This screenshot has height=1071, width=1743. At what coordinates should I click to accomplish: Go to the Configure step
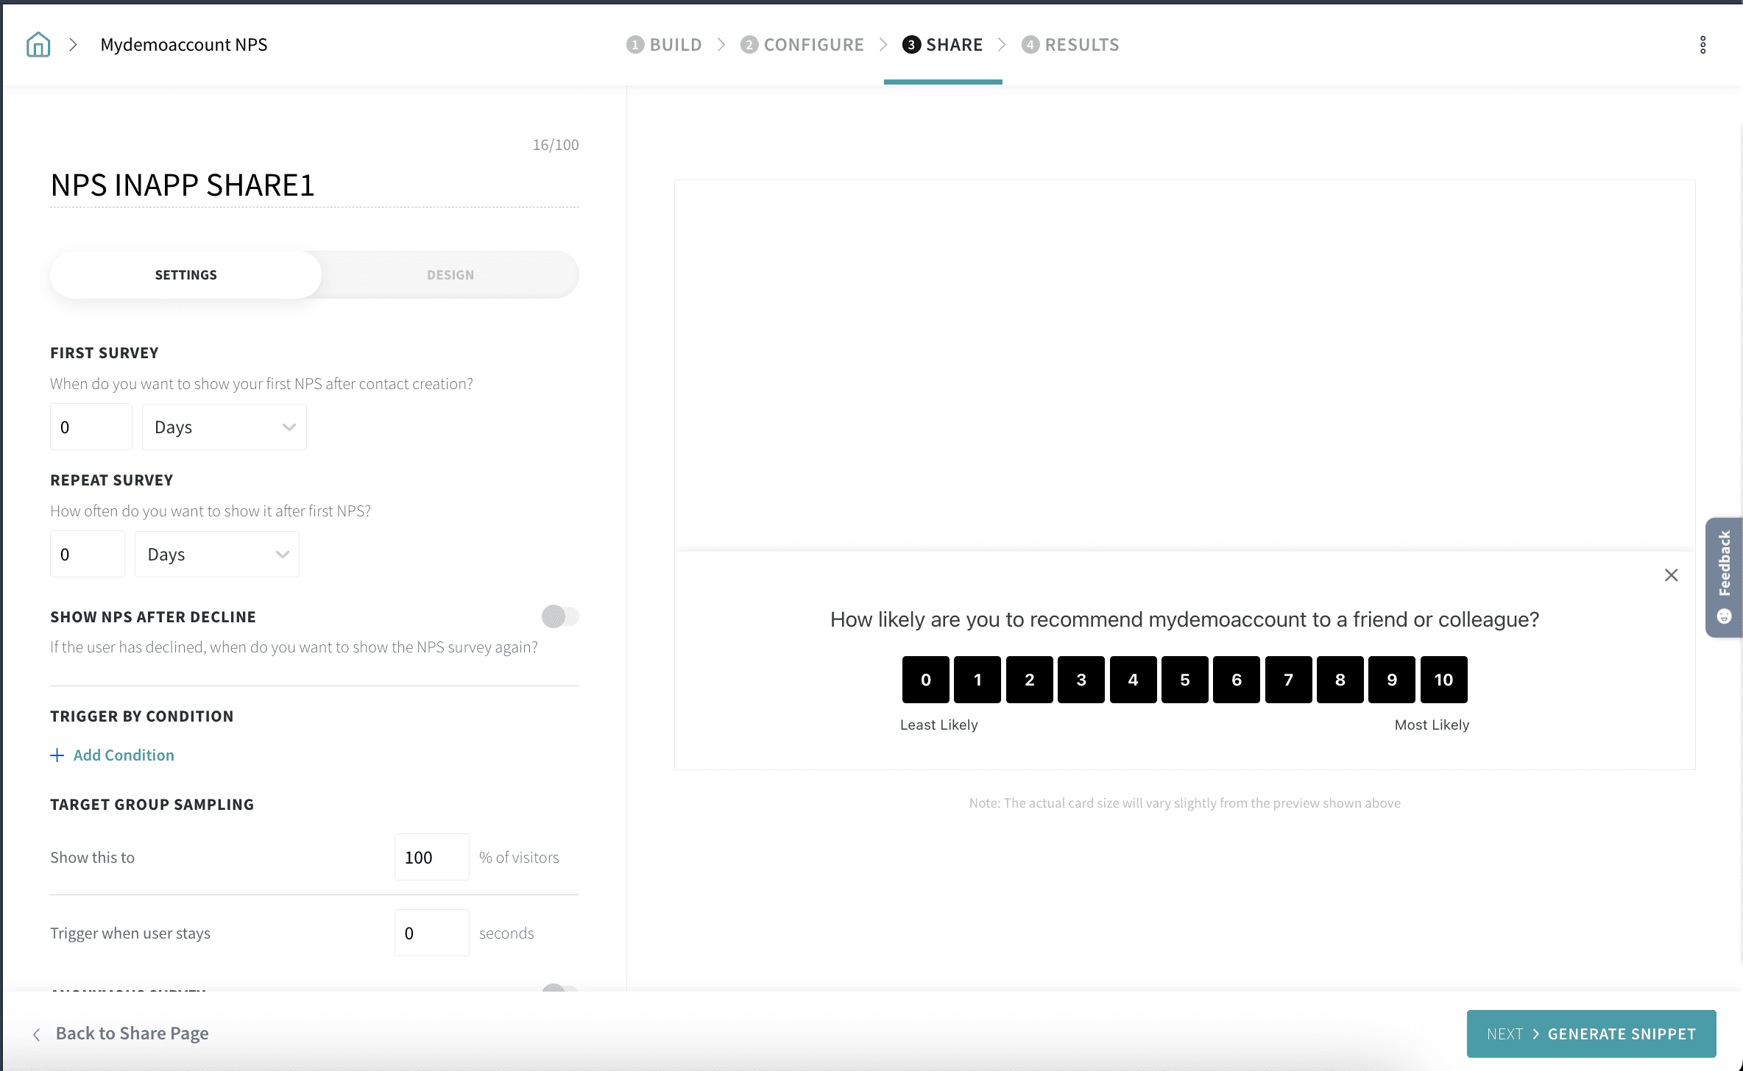(802, 45)
